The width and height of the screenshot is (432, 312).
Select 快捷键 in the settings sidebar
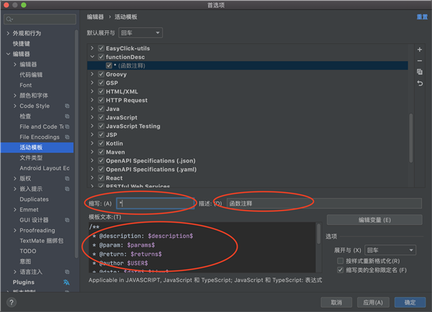tap(21, 43)
